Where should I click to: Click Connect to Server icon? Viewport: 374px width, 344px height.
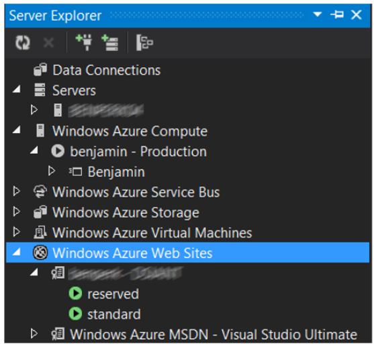(110, 43)
